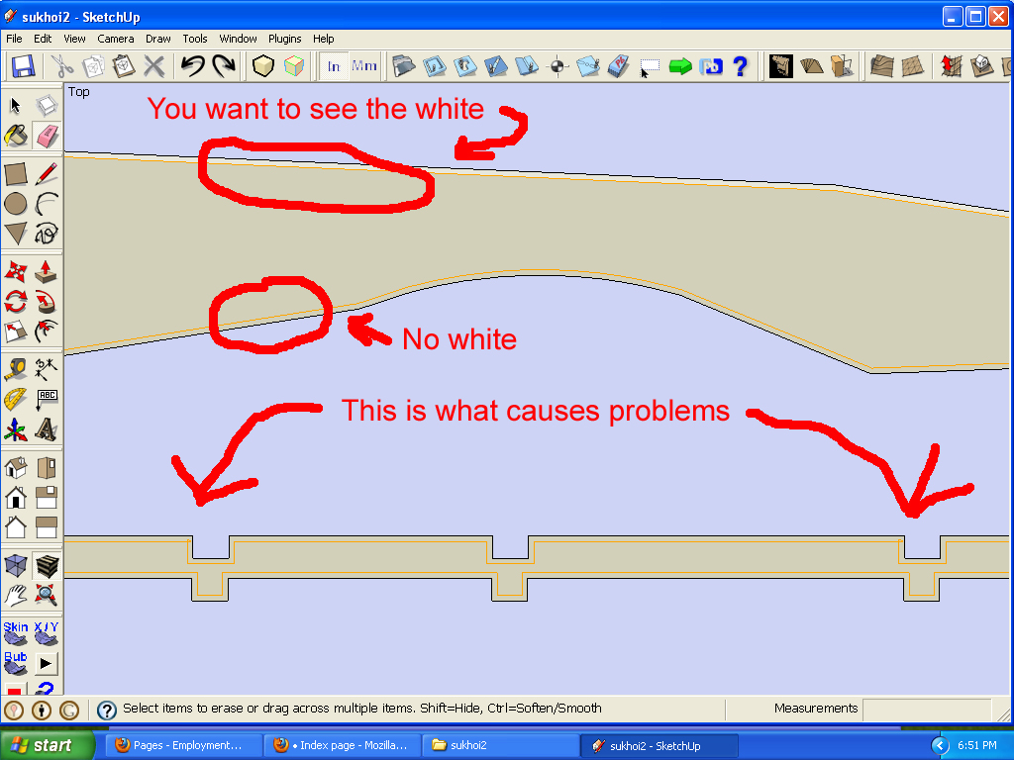Select the Eraser tool in left toolbar
This screenshot has width=1014, height=760.
click(46, 136)
